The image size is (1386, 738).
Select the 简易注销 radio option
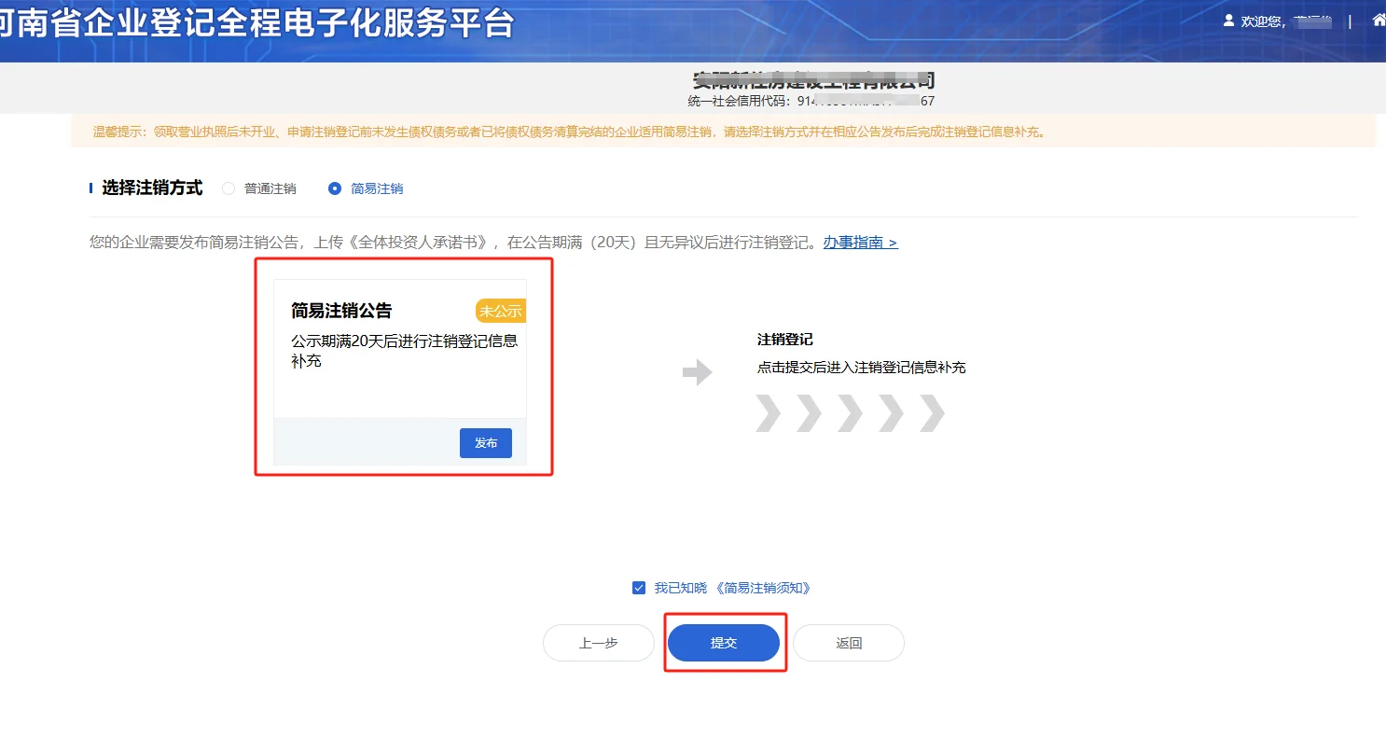[x=334, y=188]
